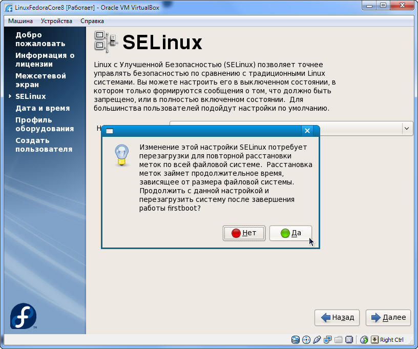418x349 pixels.
Task: Click the mouse integration globe icon
Action: pyautogui.click(x=364, y=340)
